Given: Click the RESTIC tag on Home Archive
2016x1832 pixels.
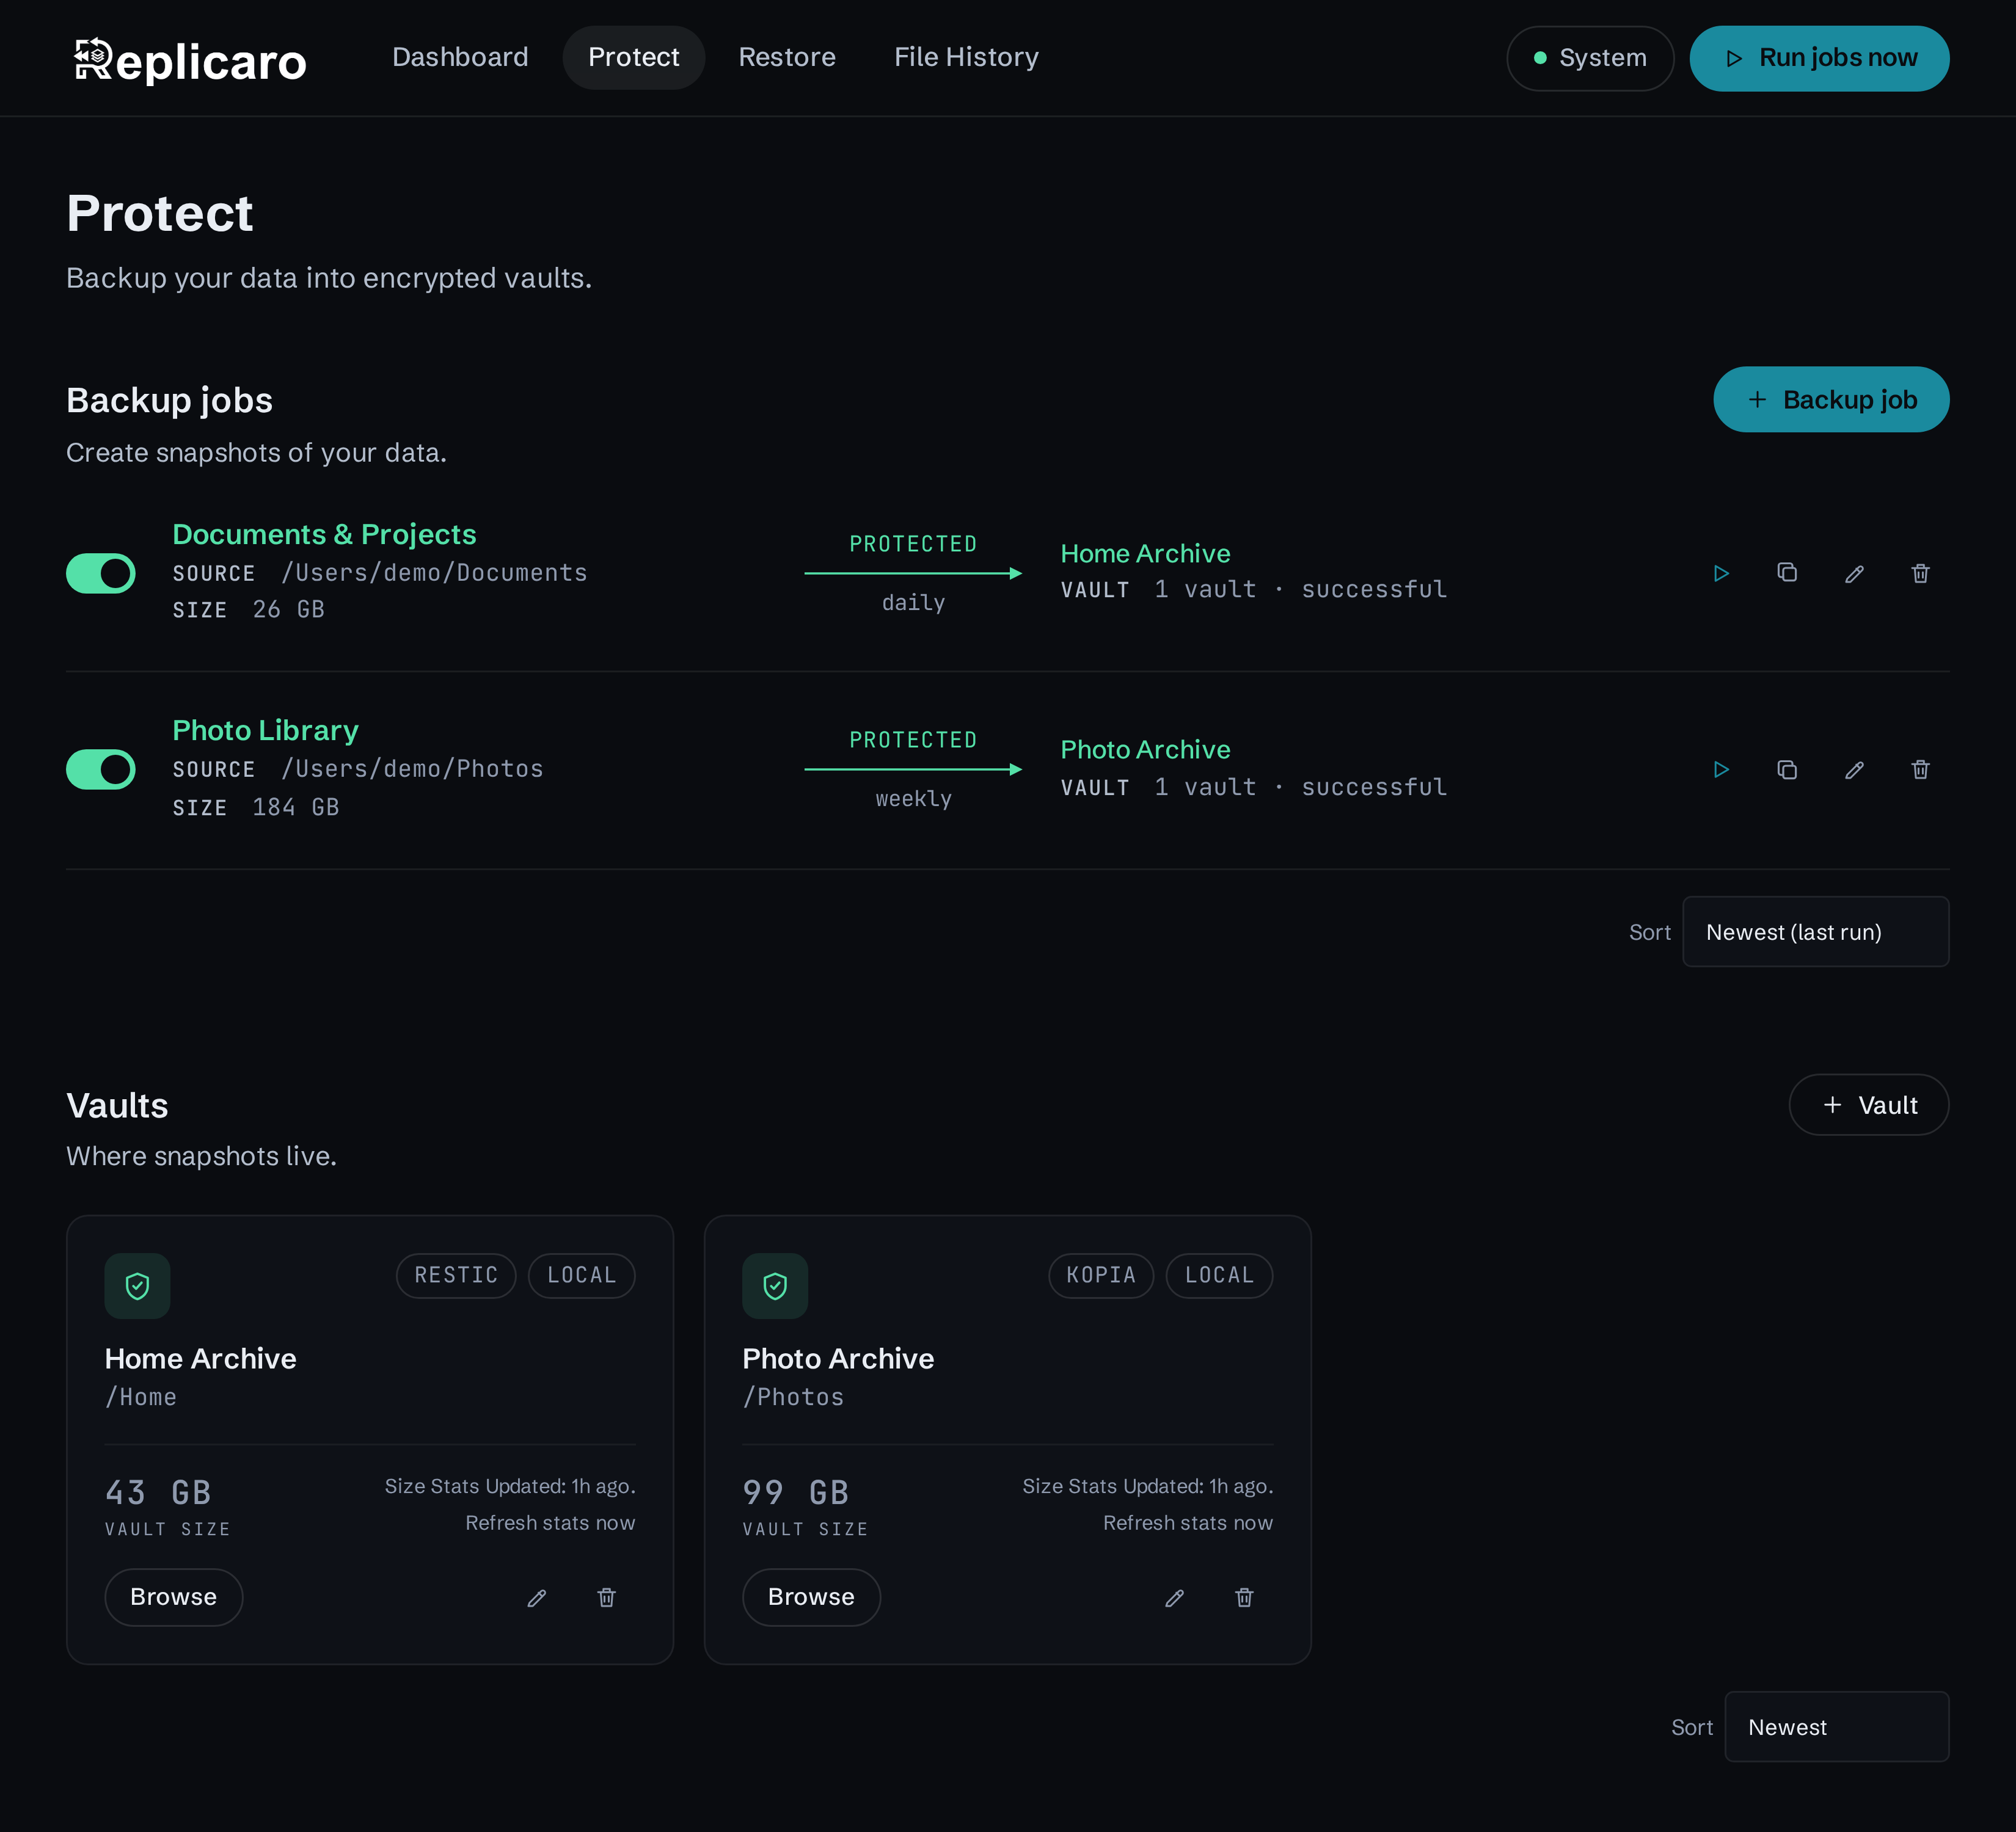Looking at the screenshot, I should click(x=456, y=1275).
